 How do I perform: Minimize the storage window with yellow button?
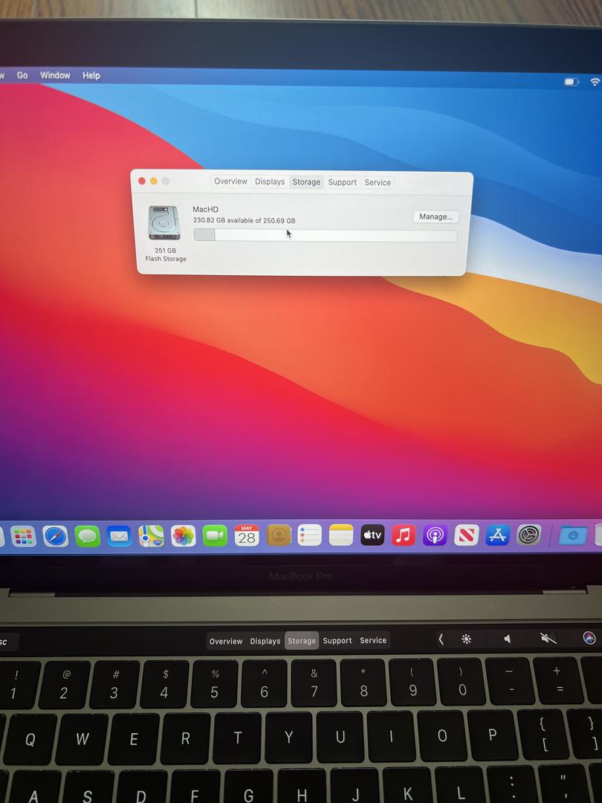(154, 181)
